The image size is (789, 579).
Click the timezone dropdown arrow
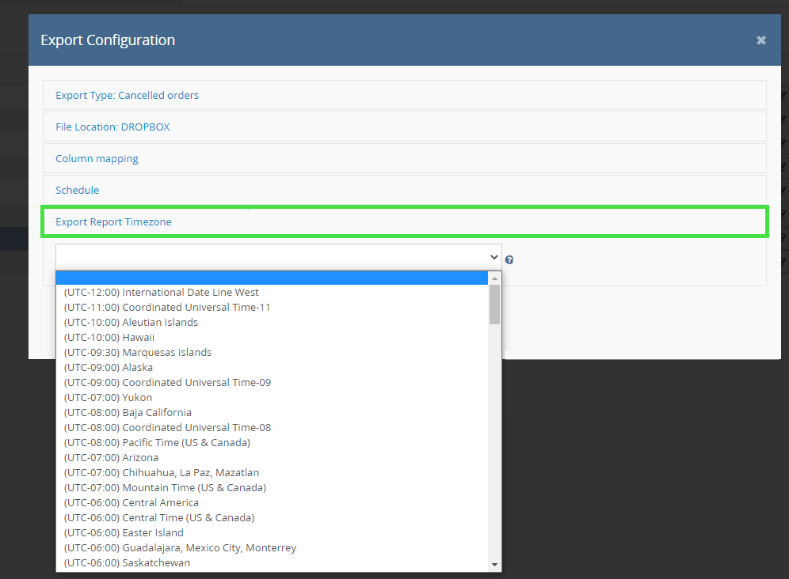[494, 257]
